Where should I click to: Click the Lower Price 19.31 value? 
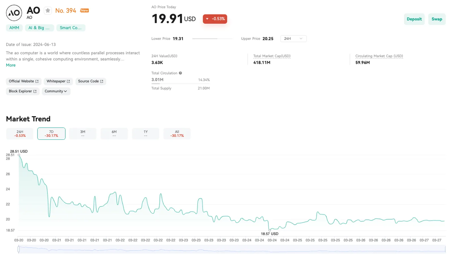pos(178,39)
